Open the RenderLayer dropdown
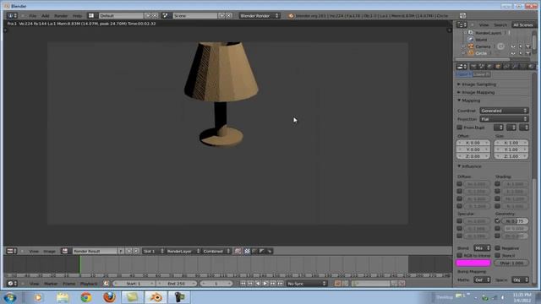The width and height of the screenshot is (541, 304). pos(183,251)
